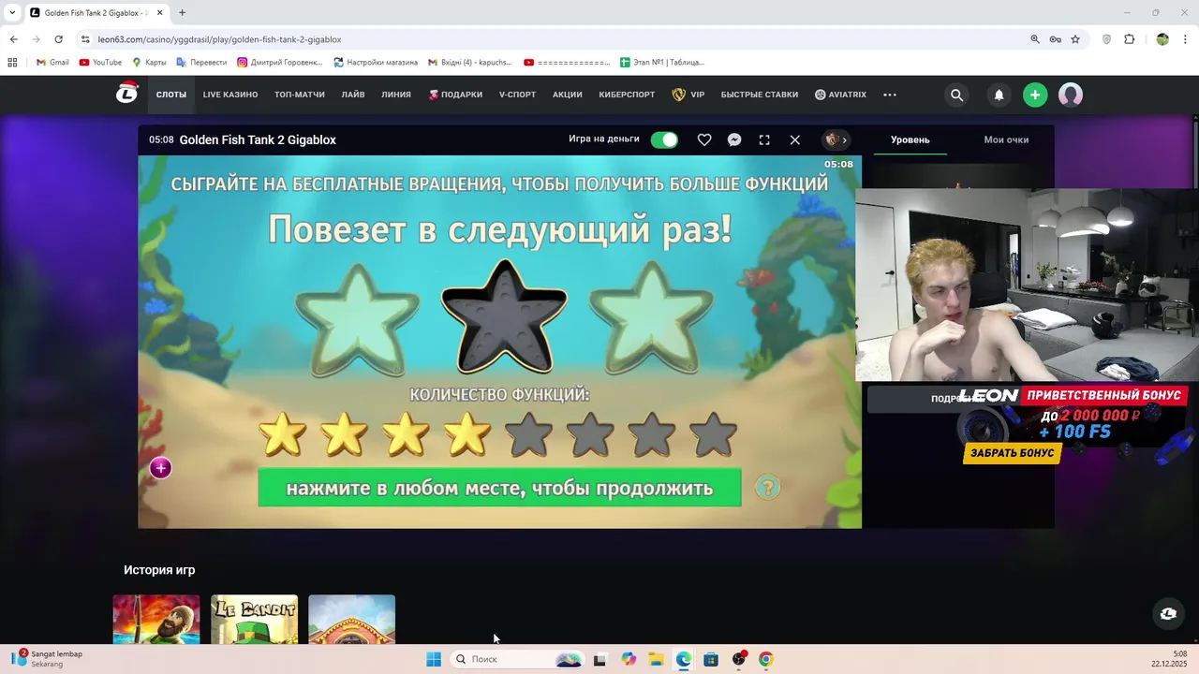The height and width of the screenshot is (674, 1199).
Task: Open the Chrome zoom magnifier in address bar
Action: pyautogui.click(x=1035, y=39)
